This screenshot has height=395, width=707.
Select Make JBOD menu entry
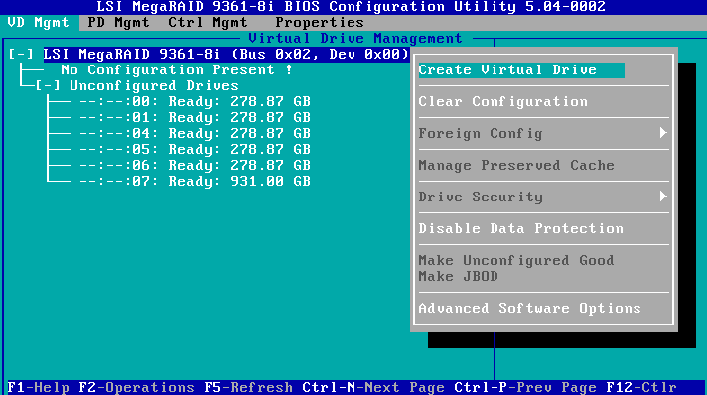(x=458, y=276)
